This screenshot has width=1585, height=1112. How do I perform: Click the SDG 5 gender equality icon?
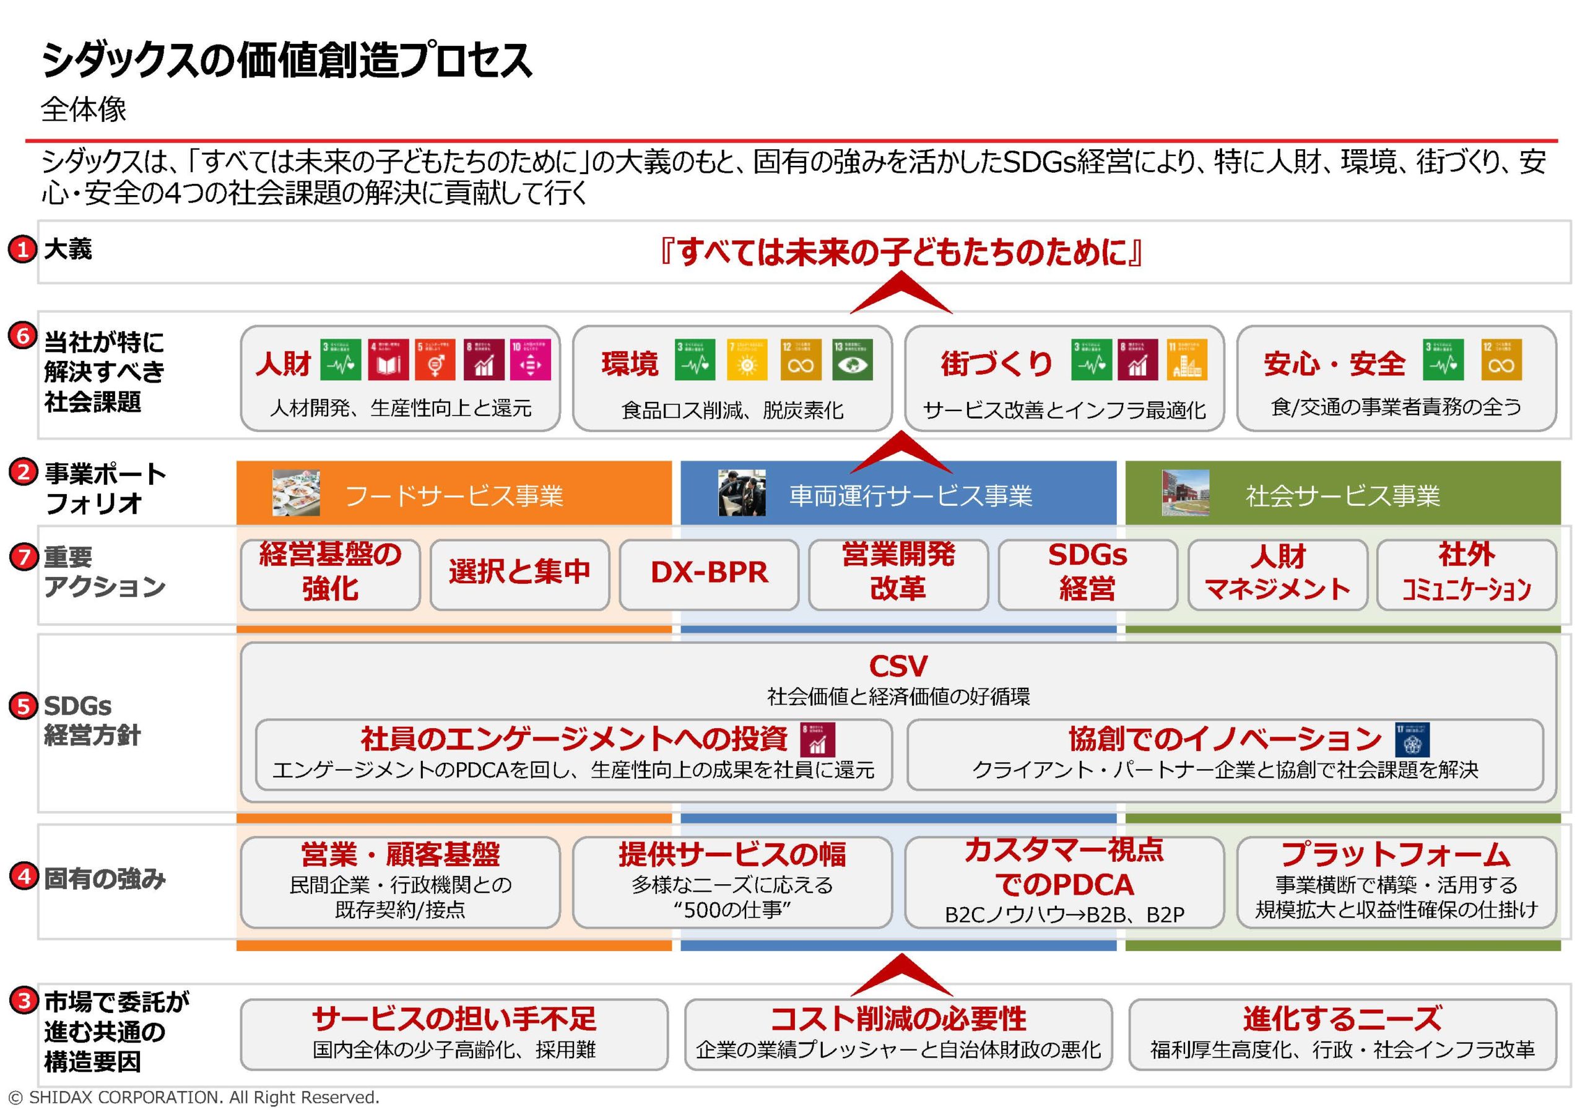(435, 360)
